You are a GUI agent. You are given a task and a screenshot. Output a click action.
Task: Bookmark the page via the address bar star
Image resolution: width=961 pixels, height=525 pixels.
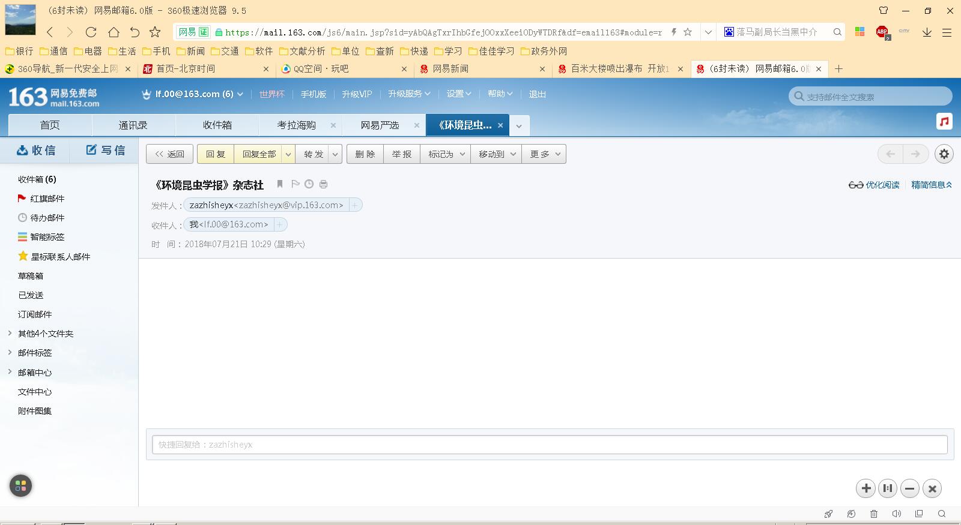[x=688, y=32]
